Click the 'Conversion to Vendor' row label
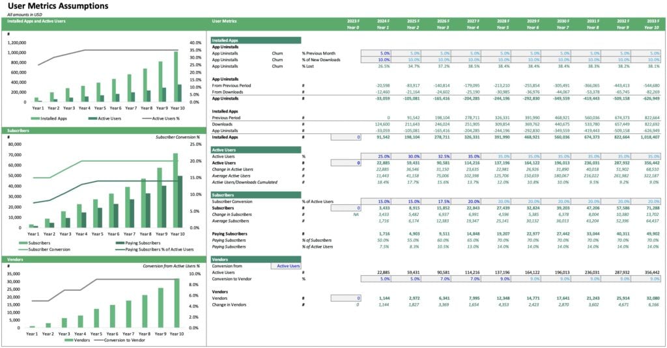This screenshot has height=348, width=667. [231, 279]
